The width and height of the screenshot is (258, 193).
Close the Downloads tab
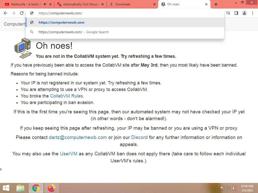pos(154,4)
